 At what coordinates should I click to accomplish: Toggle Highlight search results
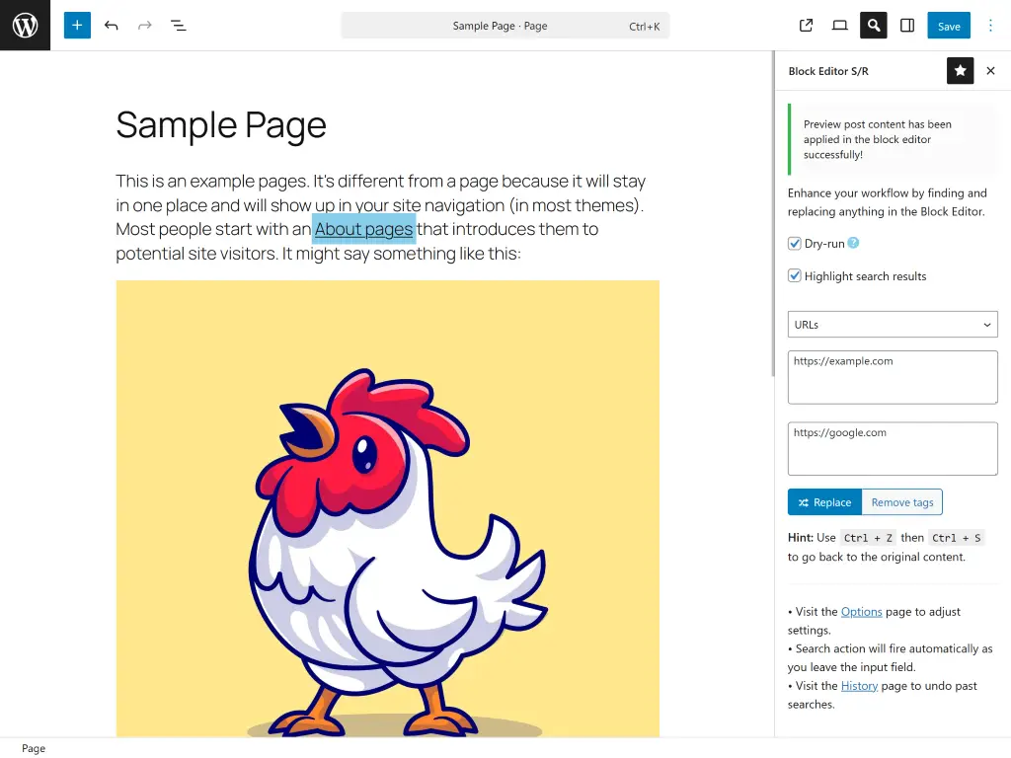pyautogui.click(x=795, y=275)
